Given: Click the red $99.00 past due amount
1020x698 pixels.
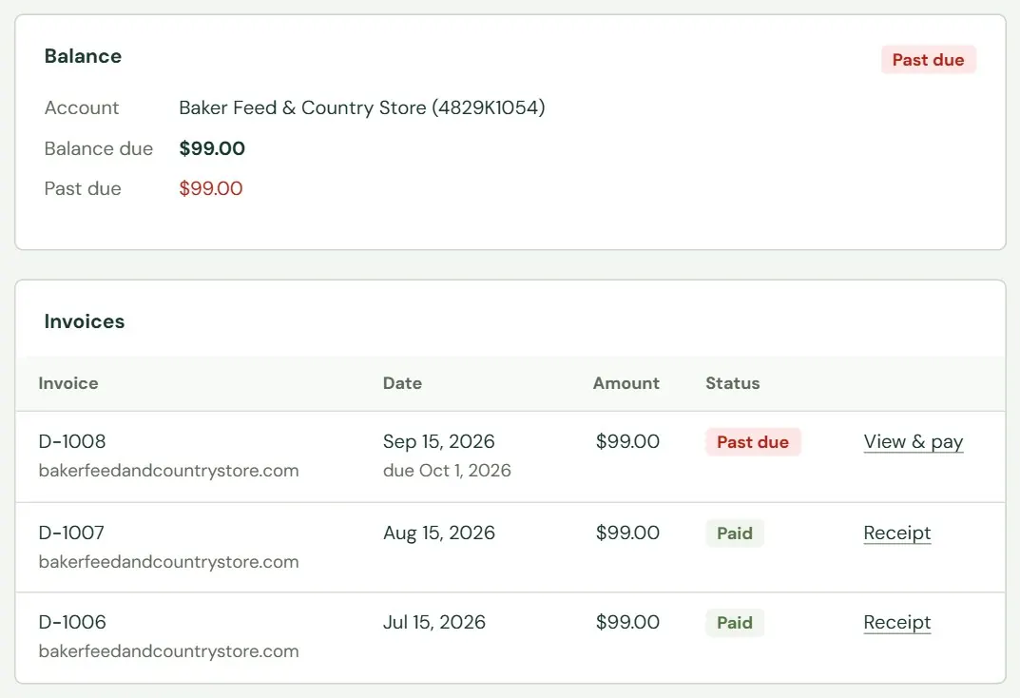Looking at the screenshot, I should pyautogui.click(x=211, y=188).
